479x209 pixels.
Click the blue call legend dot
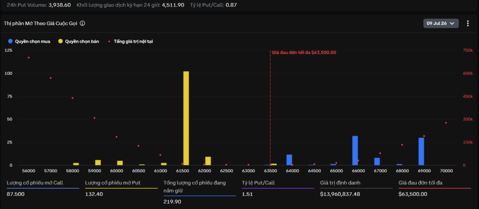tap(11, 41)
